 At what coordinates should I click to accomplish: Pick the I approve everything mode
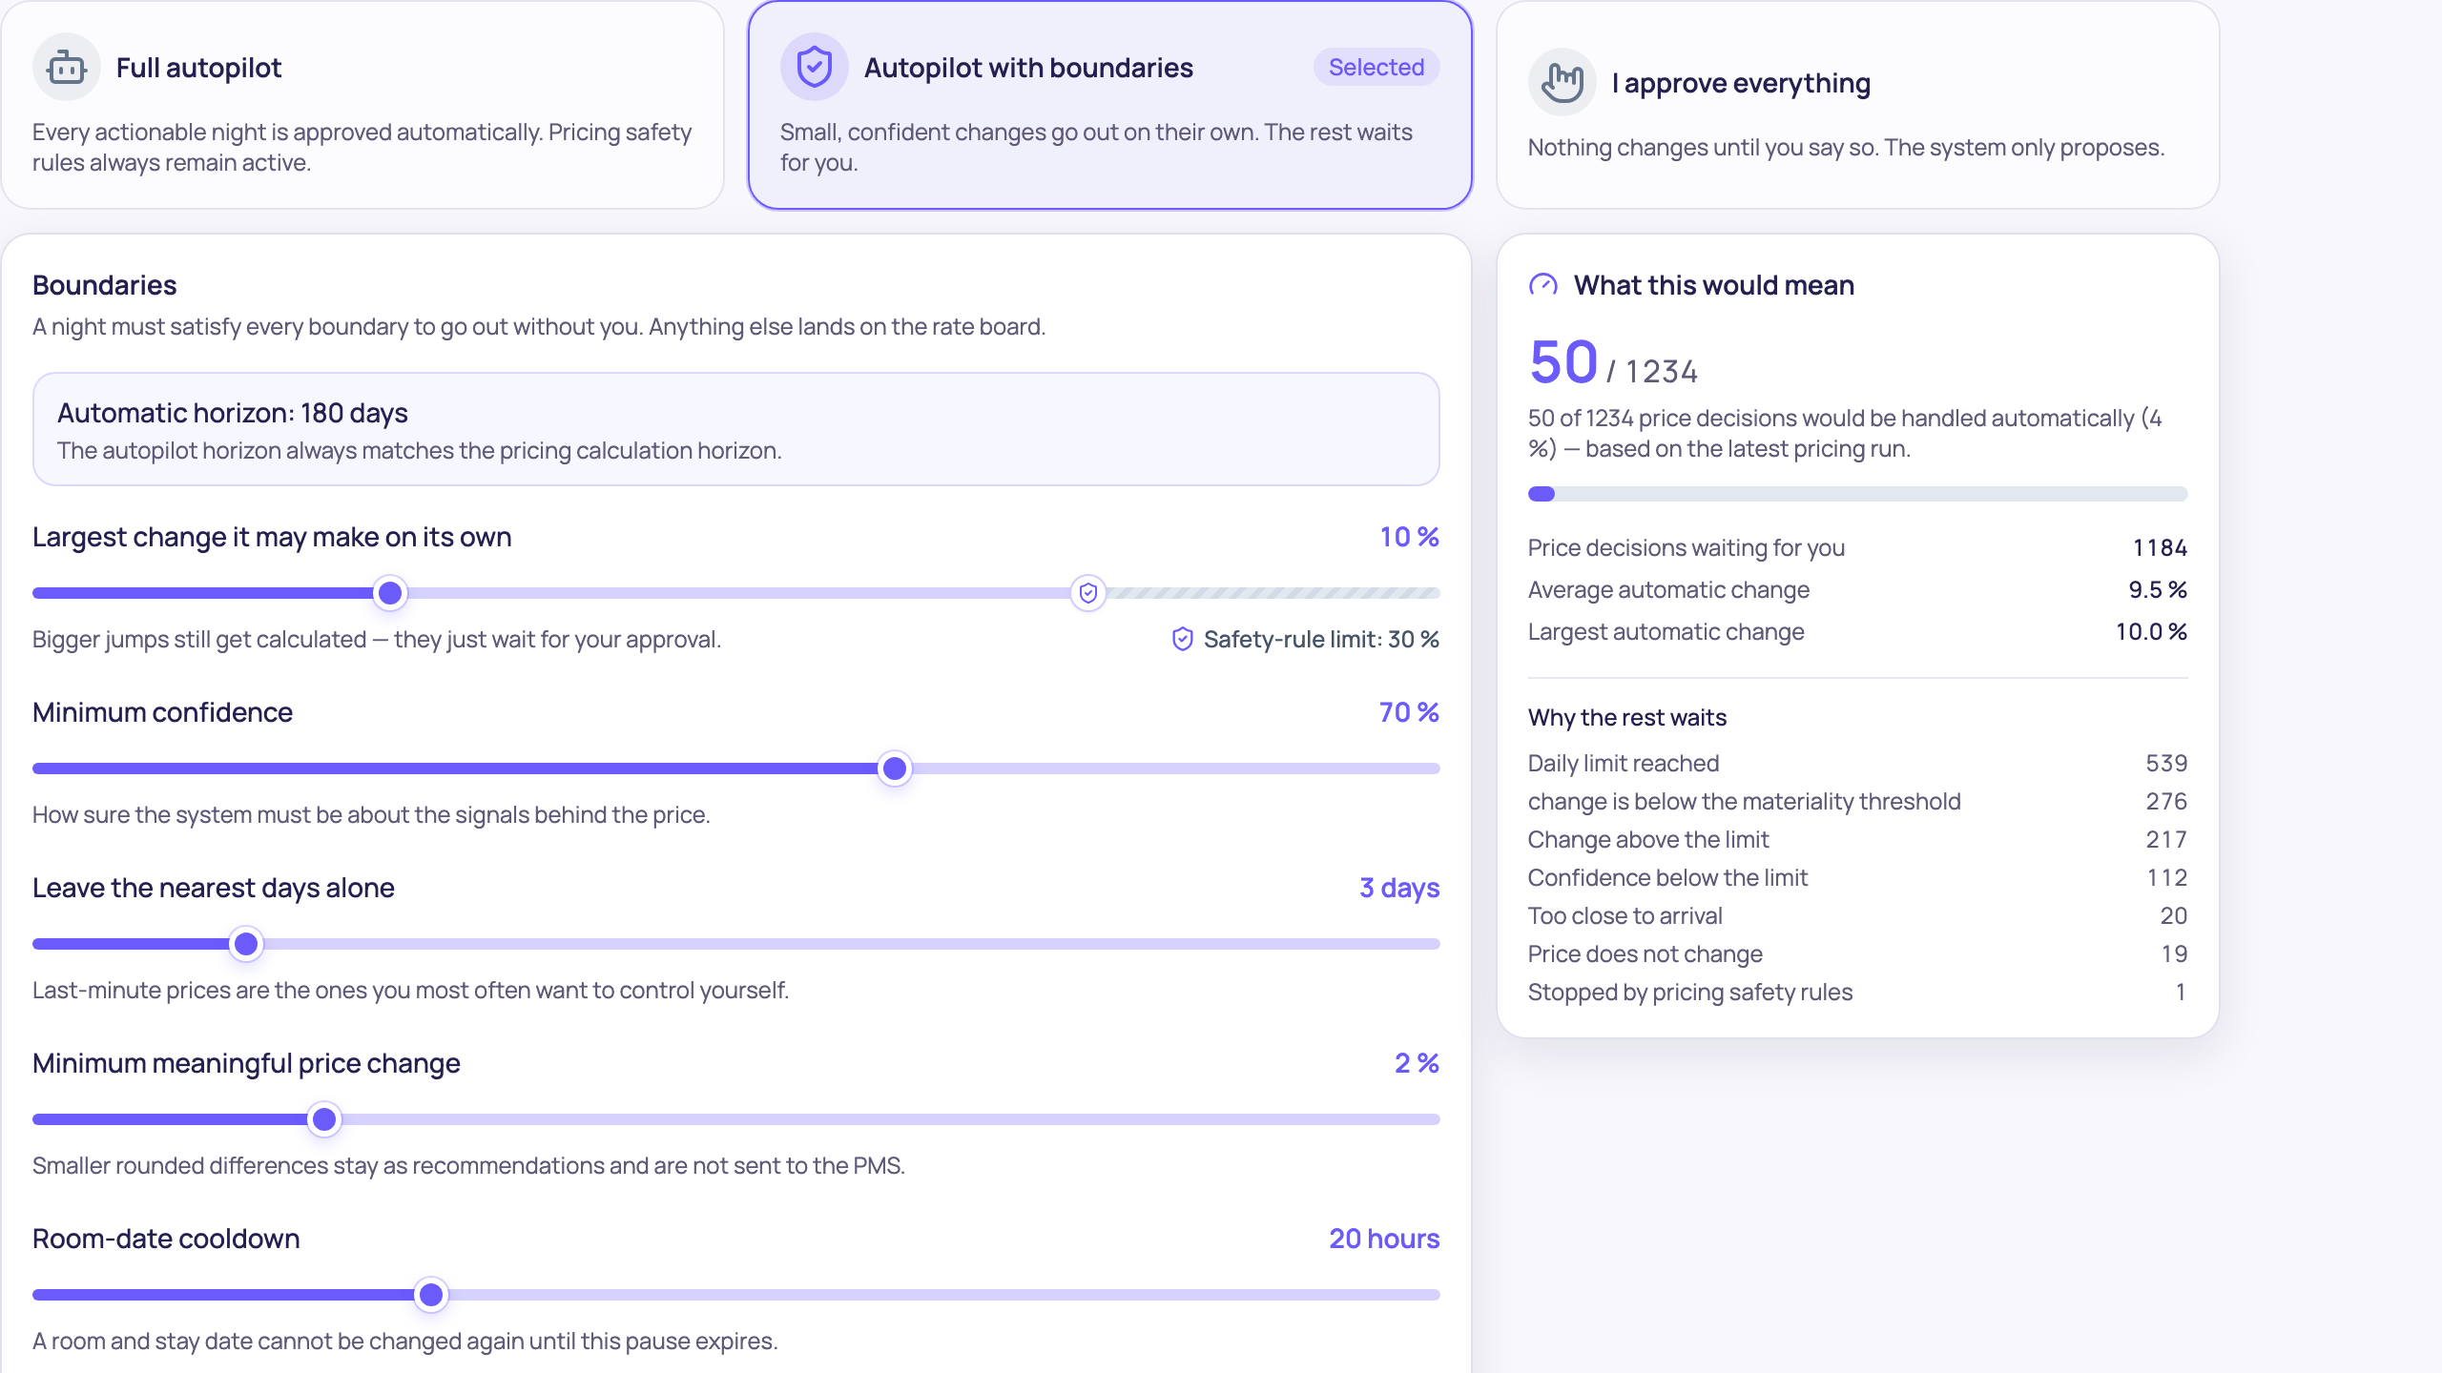click(x=1858, y=105)
